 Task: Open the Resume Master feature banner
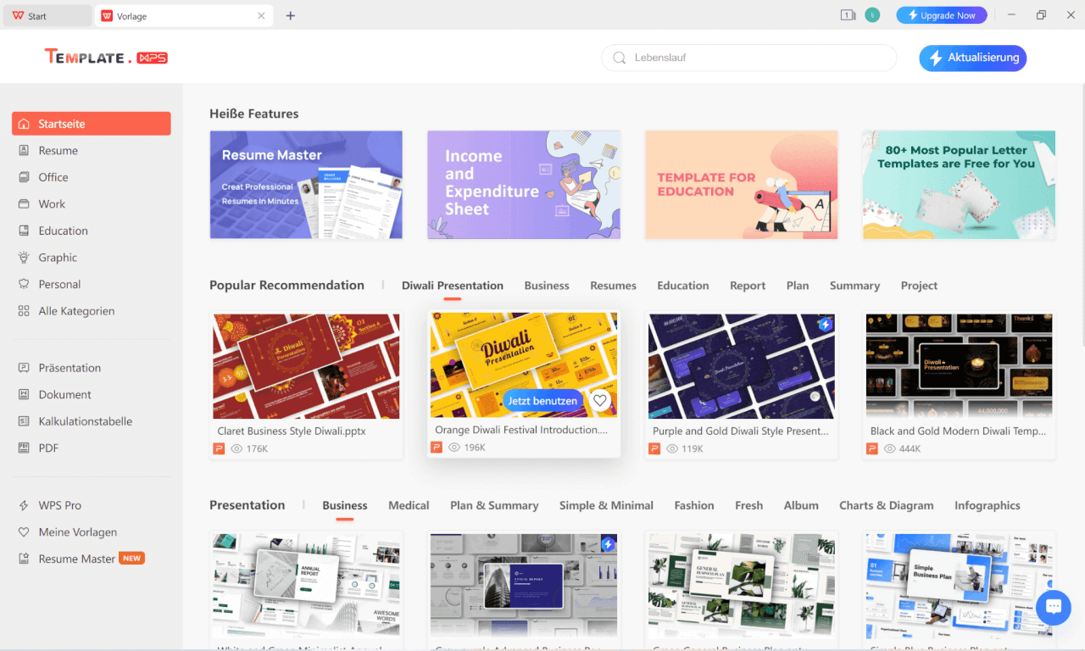pyautogui.click(x=306, y=185)
